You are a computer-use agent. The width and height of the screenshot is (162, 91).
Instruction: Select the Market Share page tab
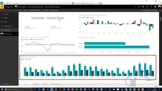tap(26, 84)
